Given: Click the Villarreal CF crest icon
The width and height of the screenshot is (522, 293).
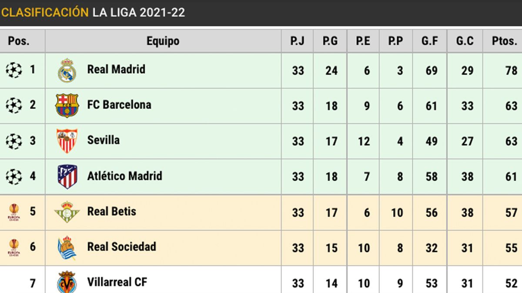Looking at the screenshot, I should click(x=67, y=283).
